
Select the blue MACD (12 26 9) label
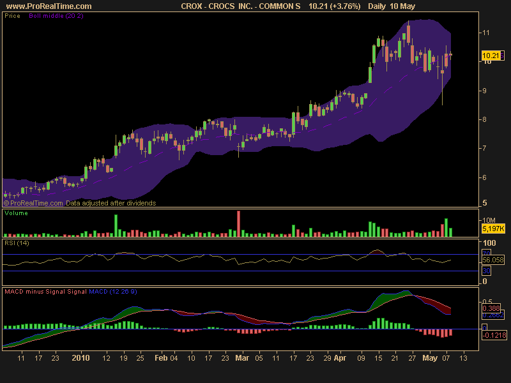[x=113, y=292]
